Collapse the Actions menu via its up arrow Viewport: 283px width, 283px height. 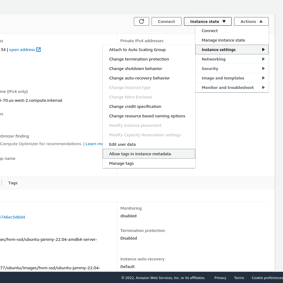(x=262, y=21)
